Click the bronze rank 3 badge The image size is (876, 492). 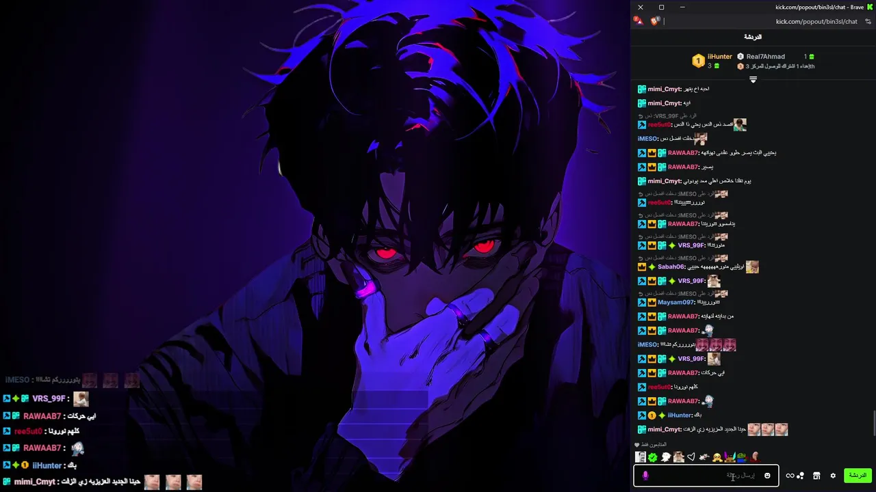click(740, 66)
